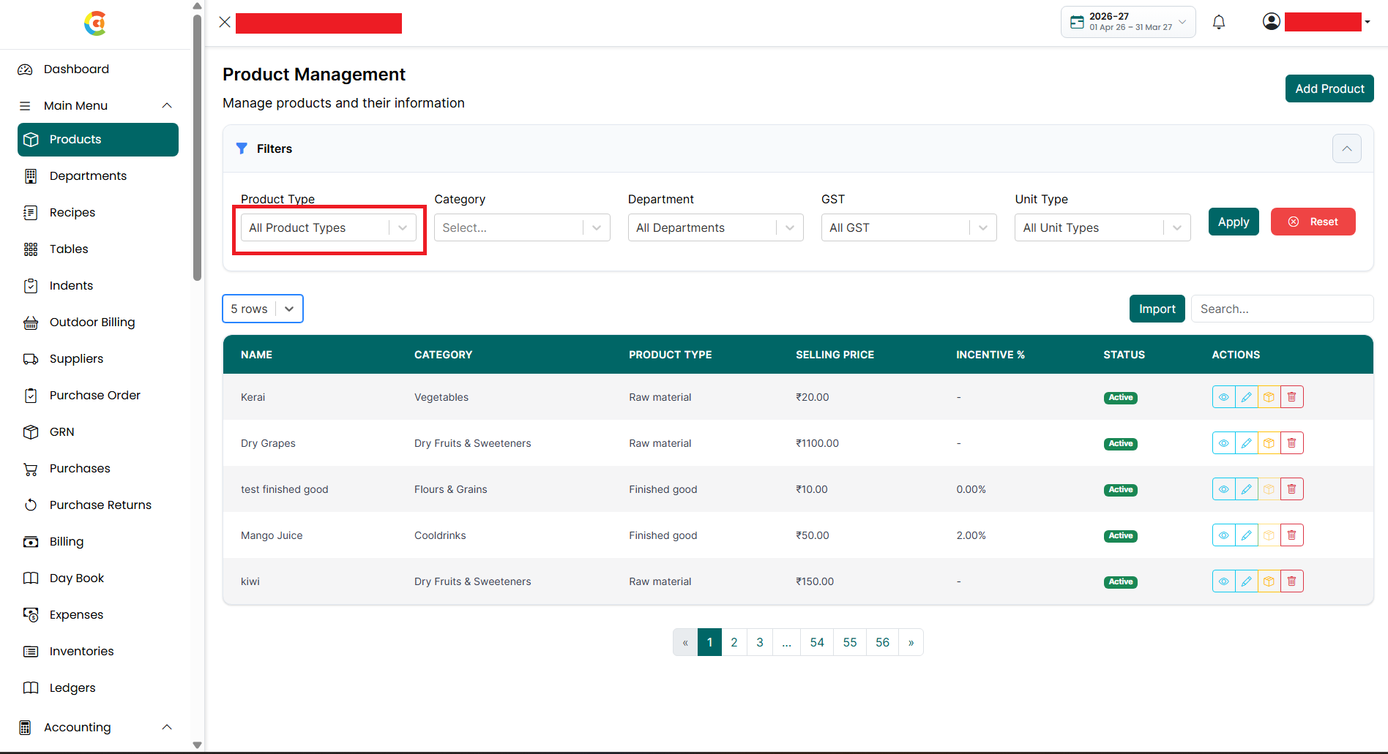The image size is (1388, 754).
Task: Delete the test finished good product
Action: 1291,489
